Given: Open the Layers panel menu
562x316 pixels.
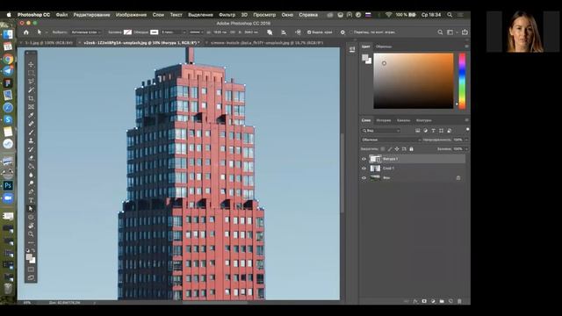Looking at the screenshot, I should coord(466,120).
